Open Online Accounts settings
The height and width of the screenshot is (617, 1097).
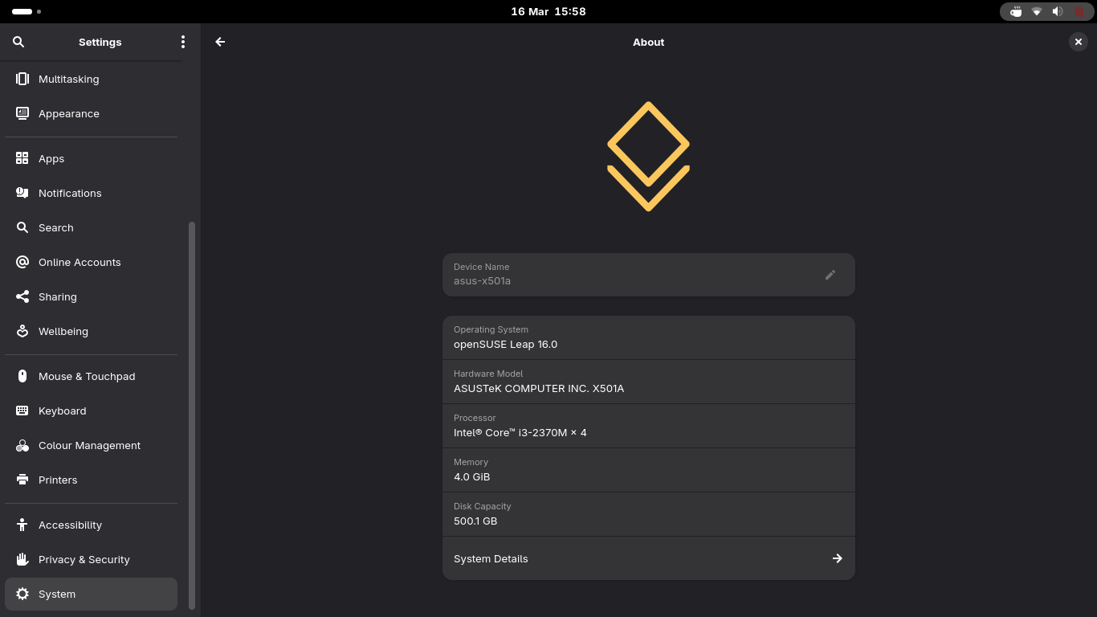pos(80,262)
